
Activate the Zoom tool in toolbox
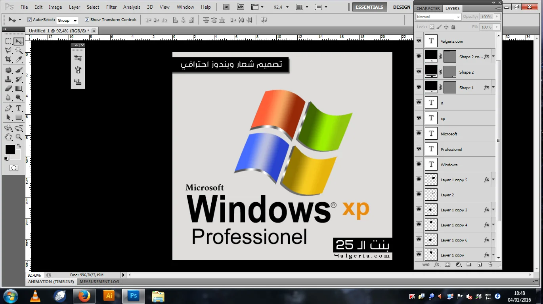coord(19,137)
